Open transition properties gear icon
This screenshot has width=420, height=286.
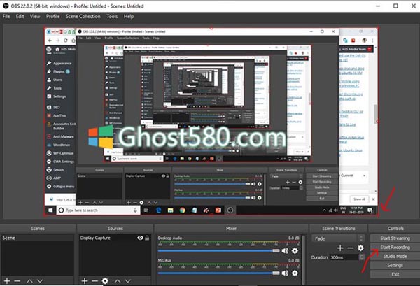360,248
